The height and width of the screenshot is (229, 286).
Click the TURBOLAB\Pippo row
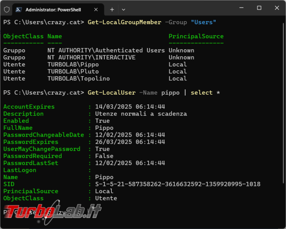[95, 64]
